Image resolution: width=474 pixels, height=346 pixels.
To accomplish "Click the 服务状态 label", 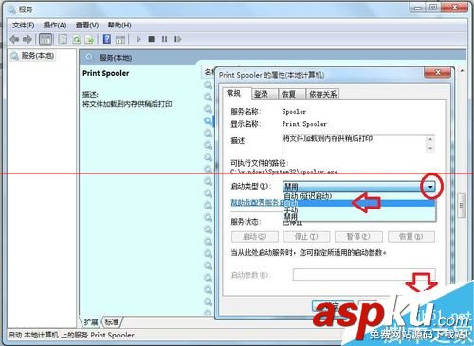I will click(246, 222).
